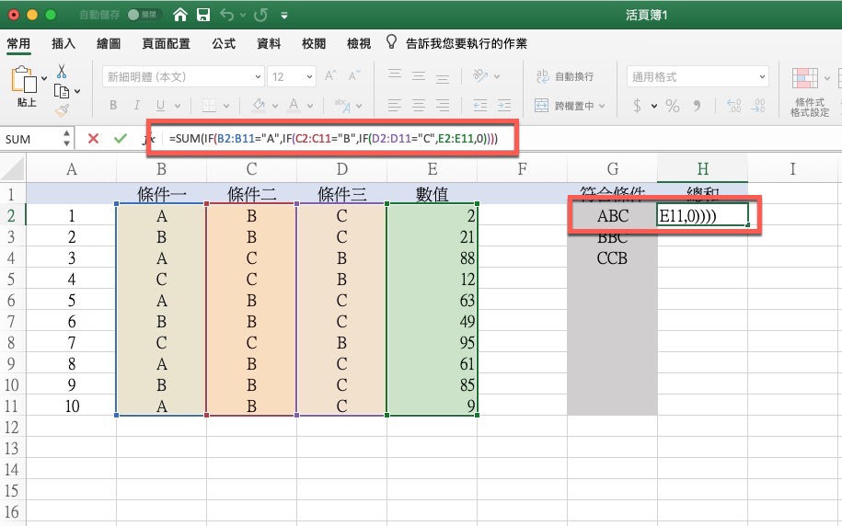Screen dimensions: 842x526
Task: Expand the number format dropdown 通用格式
Action: click(x=698, y=77)
